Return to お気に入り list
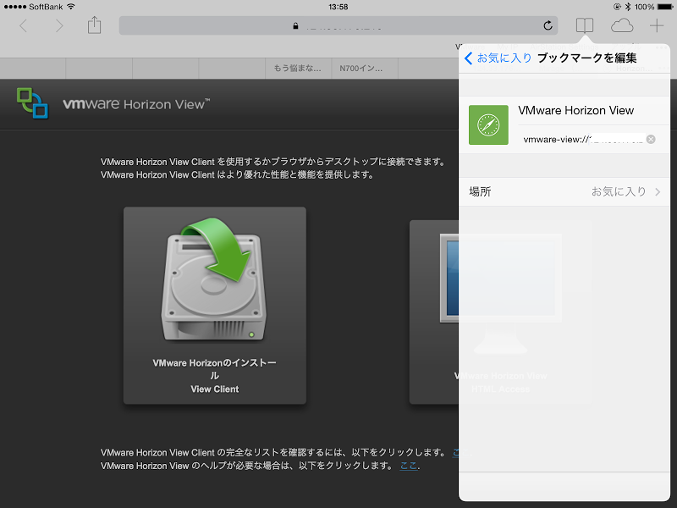 pyautogui.click(x=498, y=58)
